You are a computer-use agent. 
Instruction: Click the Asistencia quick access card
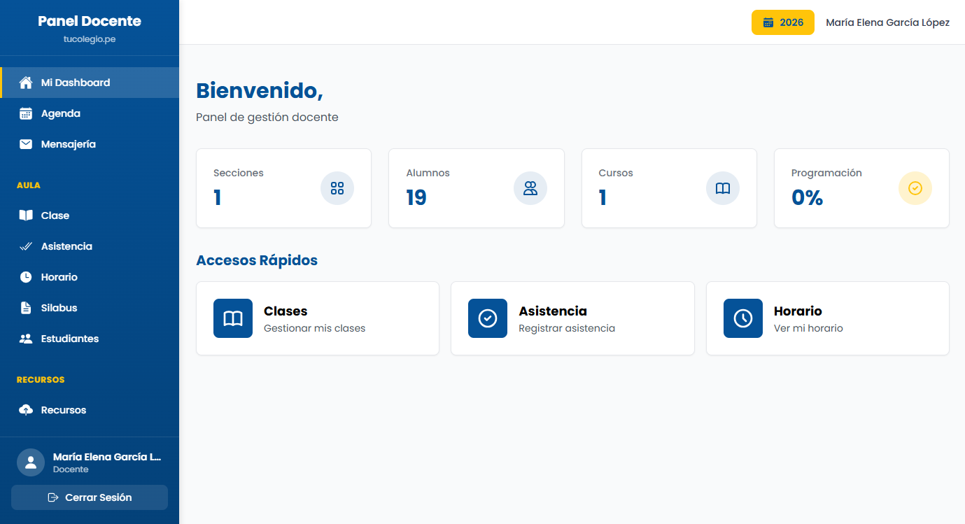[x=572, y=318]
